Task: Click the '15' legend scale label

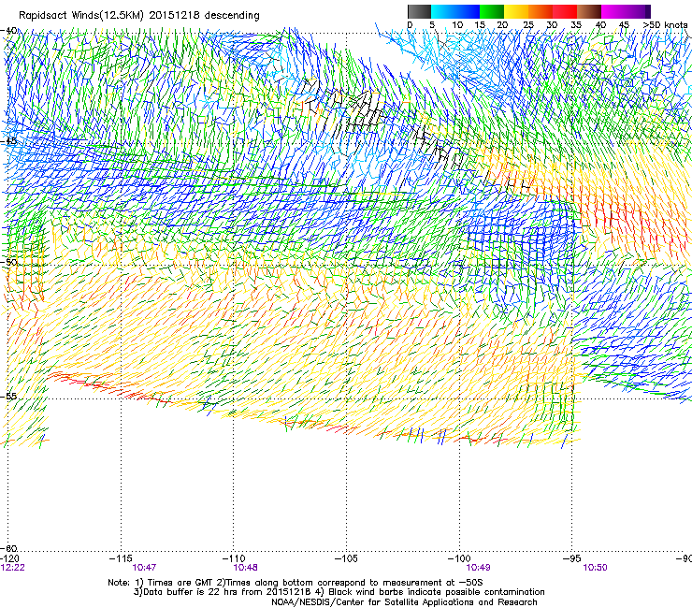Action: coord(480,25)
